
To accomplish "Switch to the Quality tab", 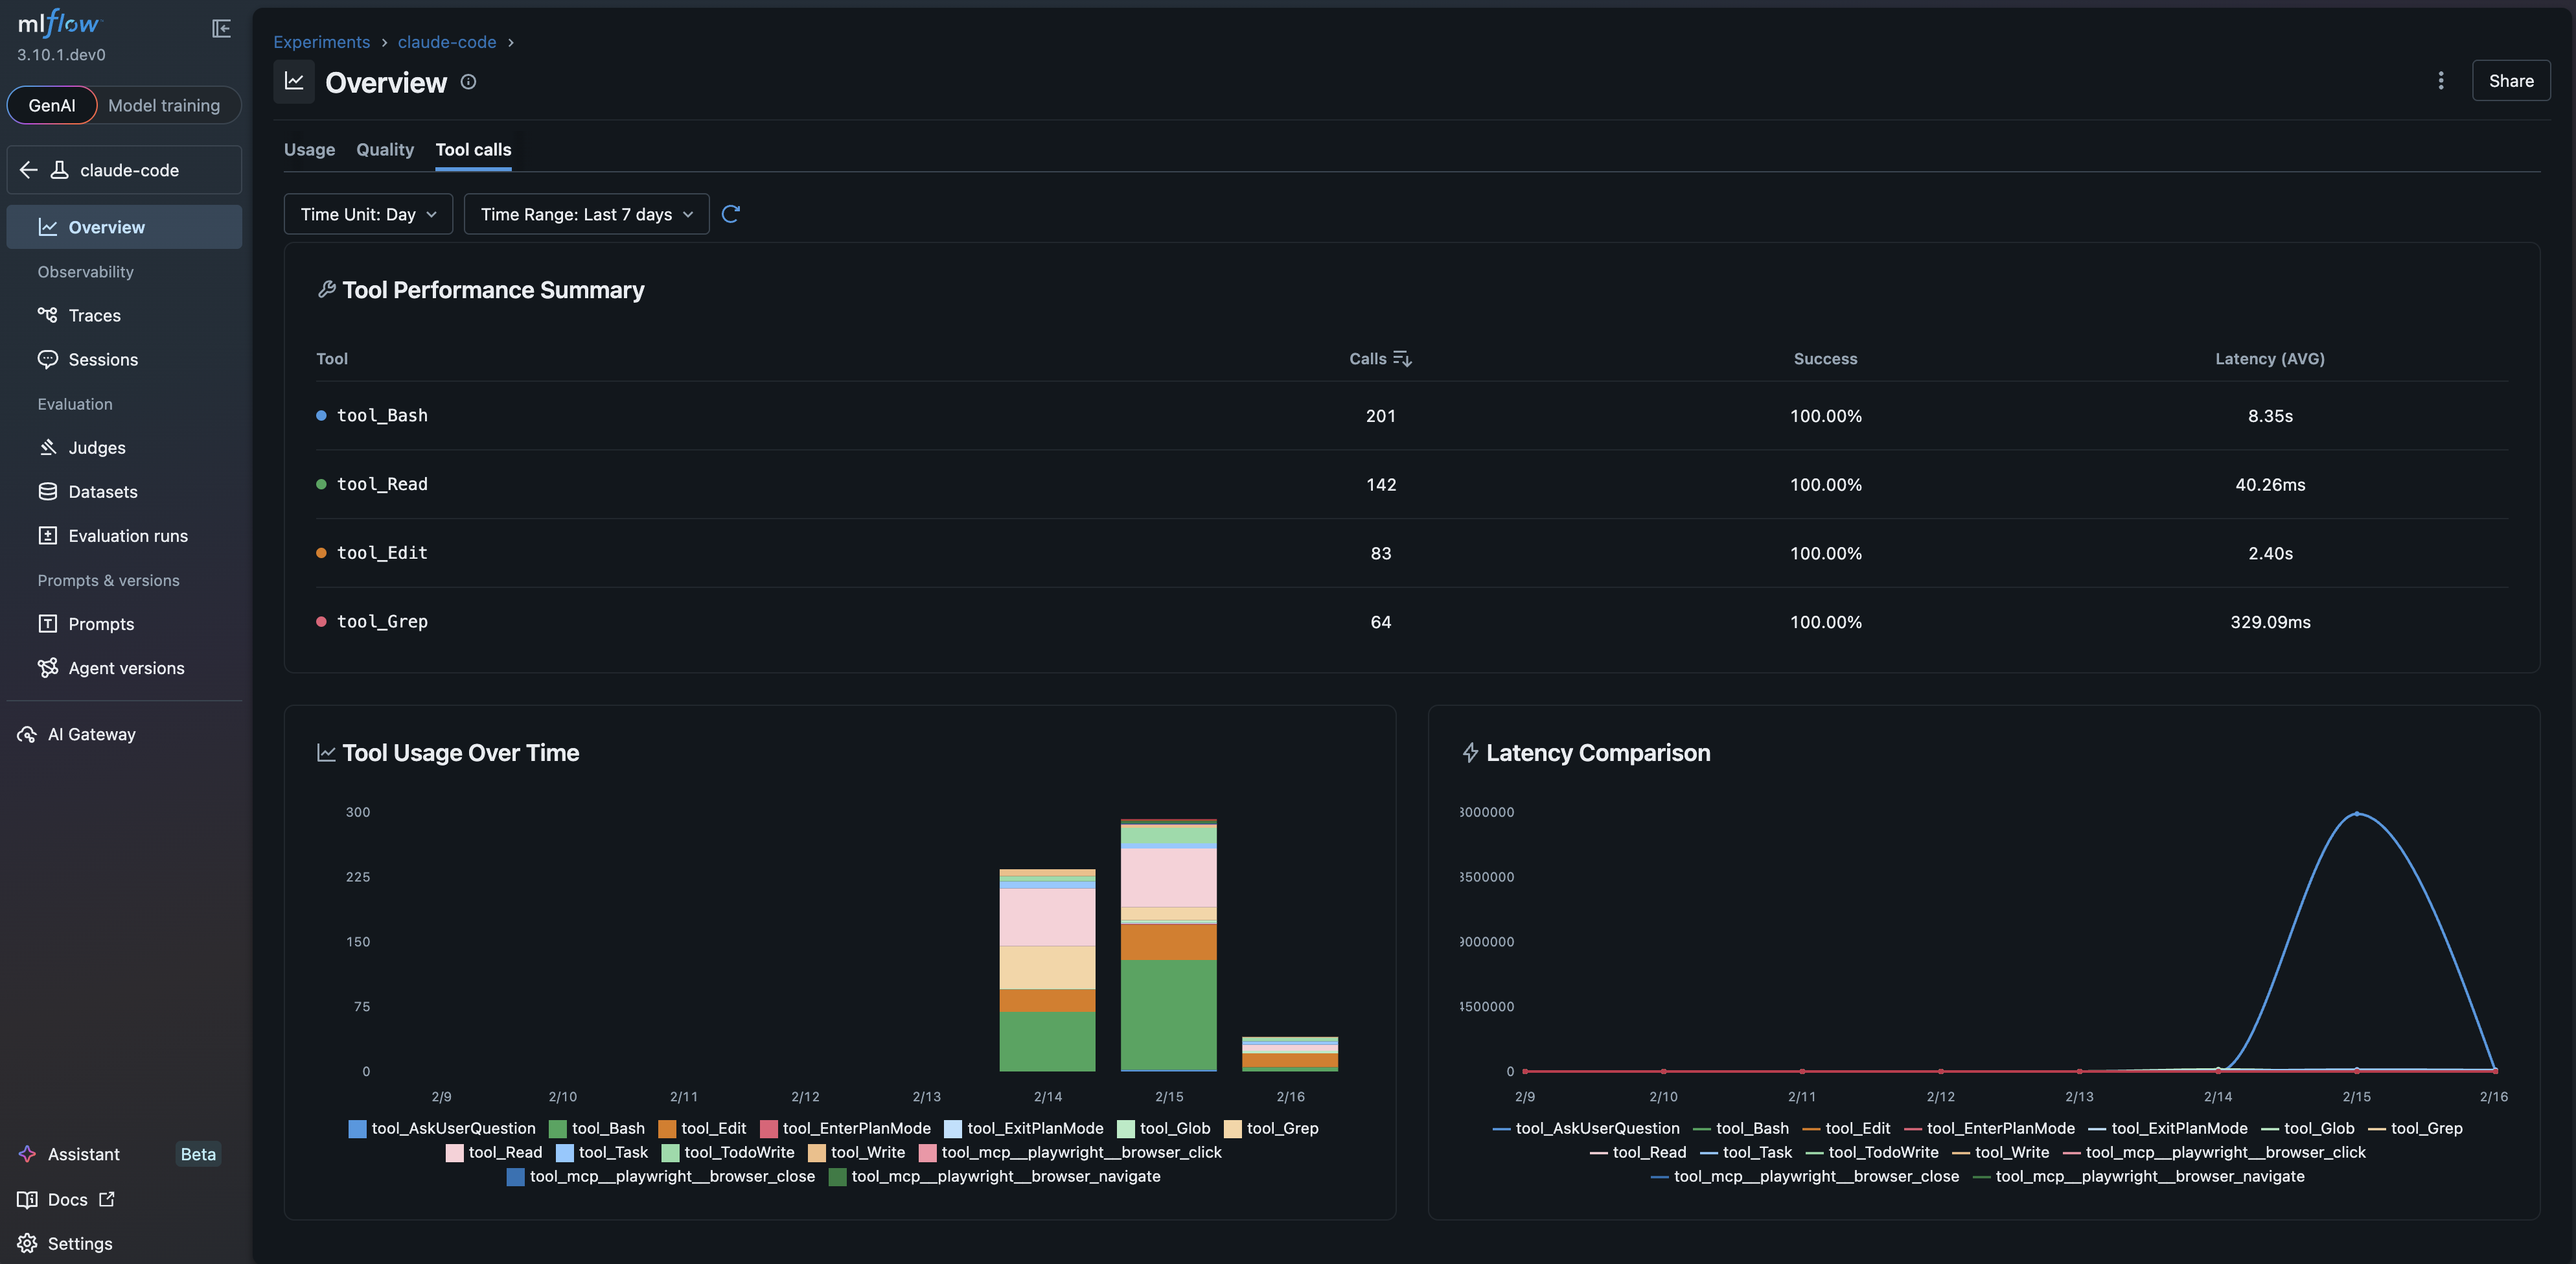I will point(384,149).
